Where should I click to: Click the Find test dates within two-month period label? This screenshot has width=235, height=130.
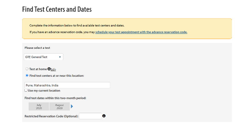(x=55, y=98)
